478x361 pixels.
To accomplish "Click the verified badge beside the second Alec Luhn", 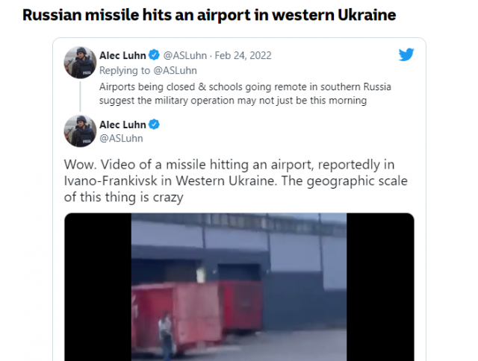I will click(154, 125).
